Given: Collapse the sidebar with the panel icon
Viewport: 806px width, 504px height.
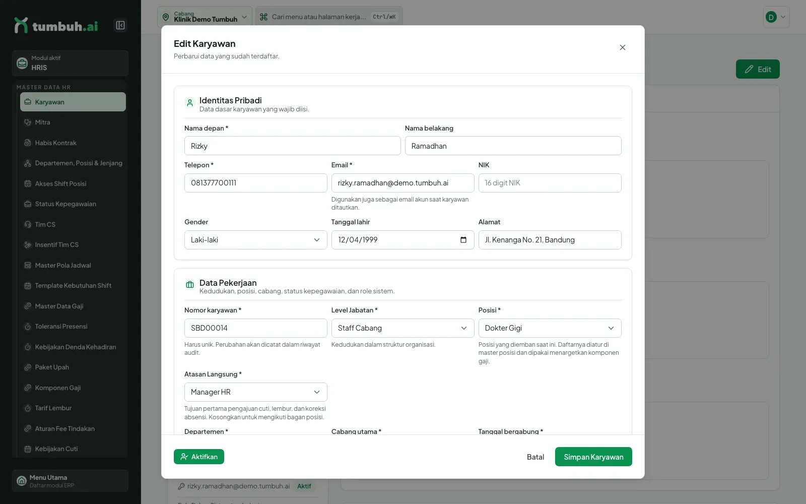Looking at the screenshot, I should point(120,25).
